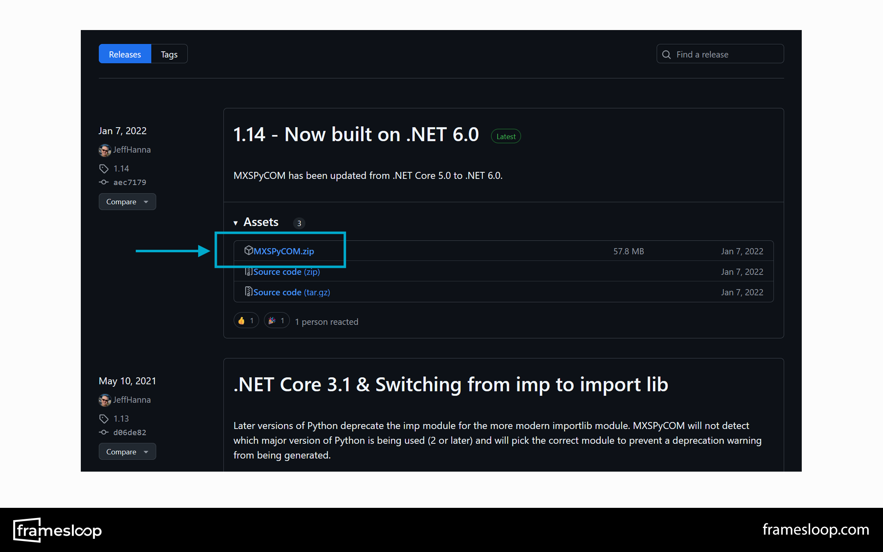Collapse the Assets section
This screenshot has height=552, width=883.
pyautogui.click(x=256, y=222)
